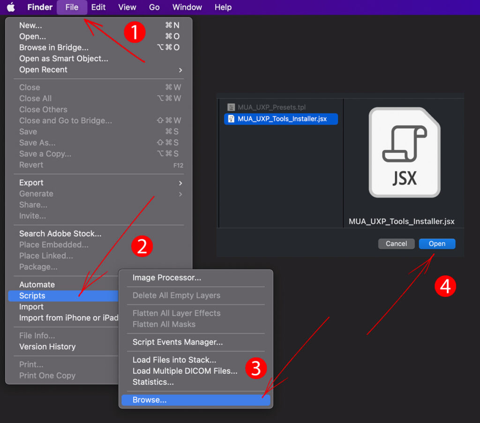
Task: Select Version History menu item
Action: coord(63,347)
